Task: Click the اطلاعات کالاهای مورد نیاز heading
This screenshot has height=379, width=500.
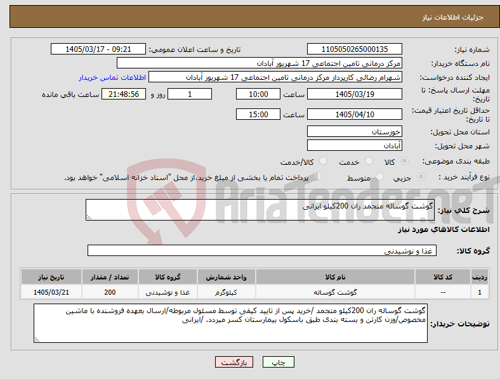Action: (444, 229)
